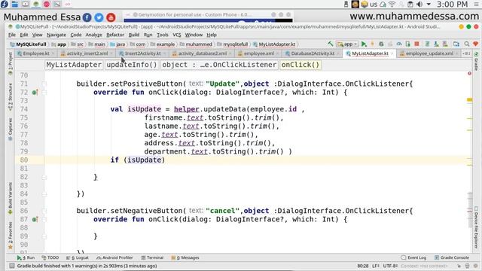482x271 pixels.
Task: Switch to the activity_database2.xml tab
Action: [x=202, y=53]
